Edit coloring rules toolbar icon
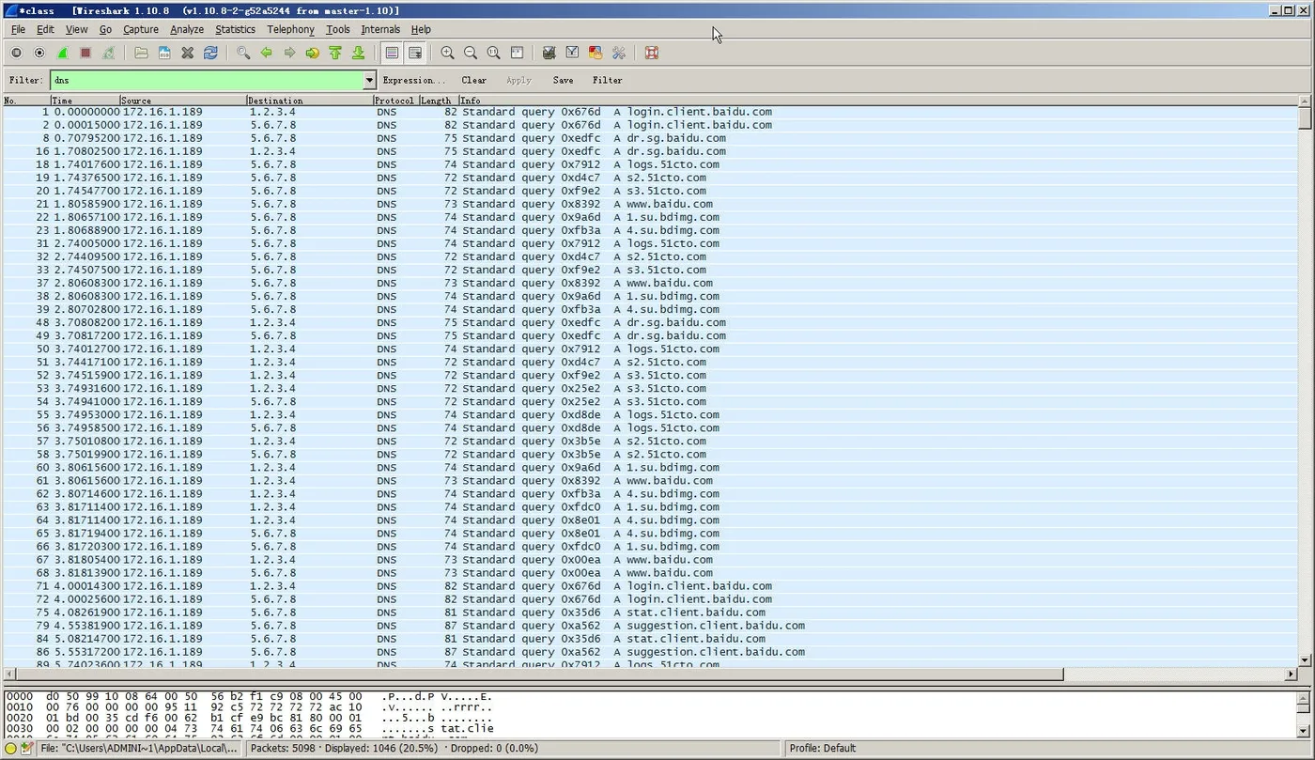The height and width of the screenshot is (760, 1315). pos(595,54)
